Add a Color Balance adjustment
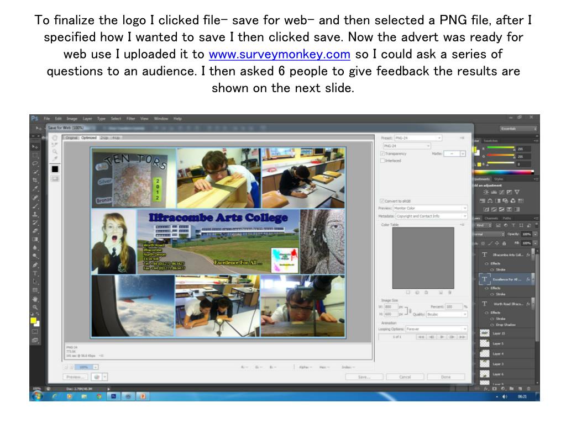 point(490,201)
